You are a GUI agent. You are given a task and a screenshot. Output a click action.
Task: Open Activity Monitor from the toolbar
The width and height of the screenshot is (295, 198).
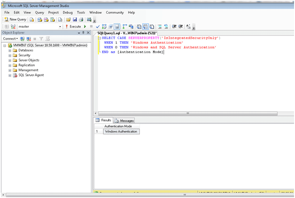pos(89,20)
